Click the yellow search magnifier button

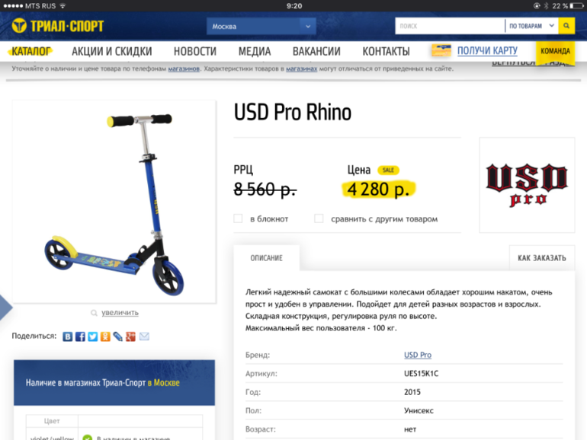566,26
